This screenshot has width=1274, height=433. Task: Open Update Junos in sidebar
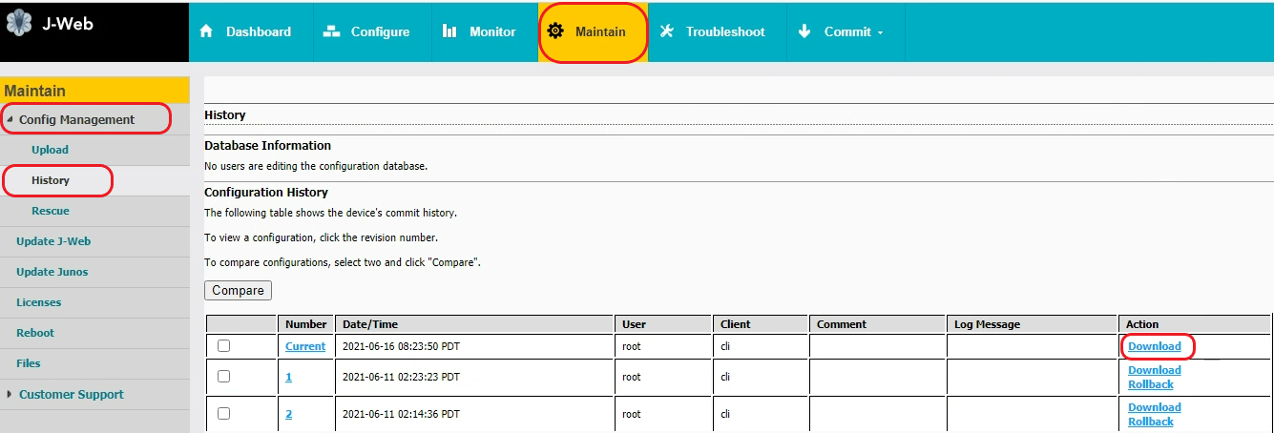[52, 272]
